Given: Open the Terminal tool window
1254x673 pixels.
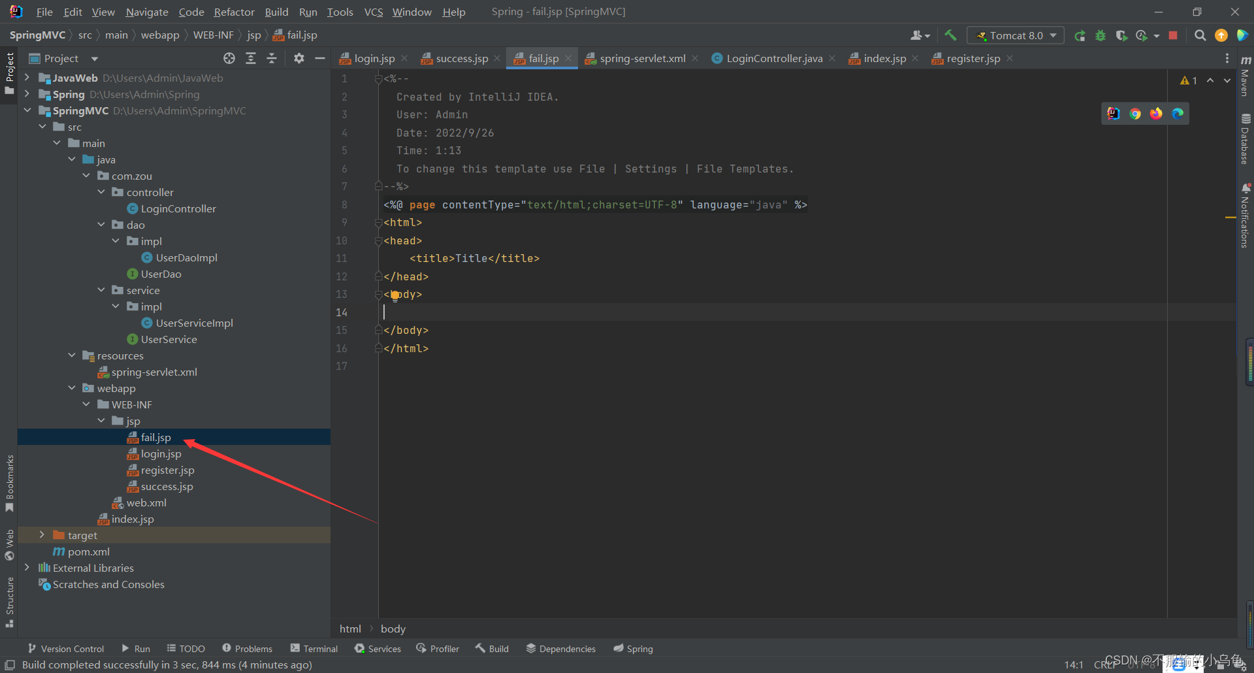Looking at the screenshot, I should click(314, 648).
